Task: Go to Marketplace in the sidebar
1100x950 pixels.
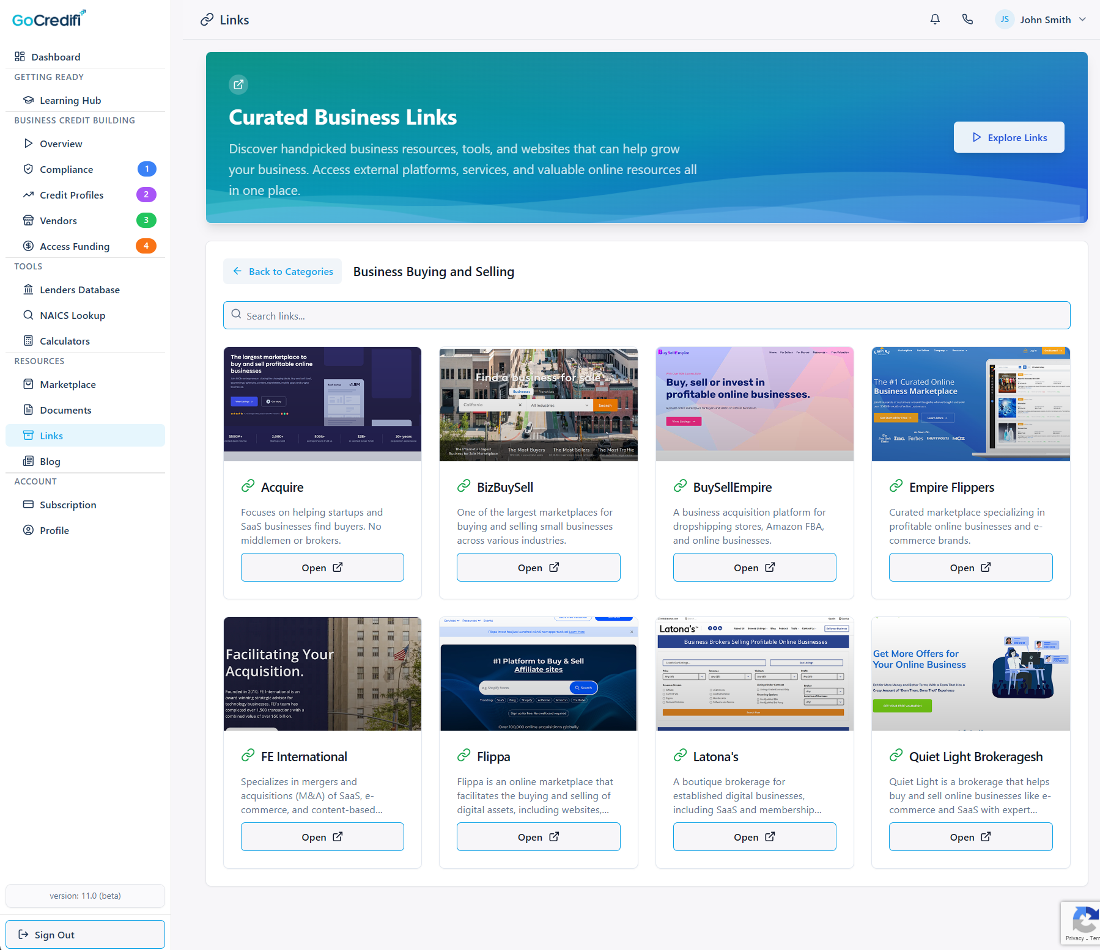Action: click(68, 384)
